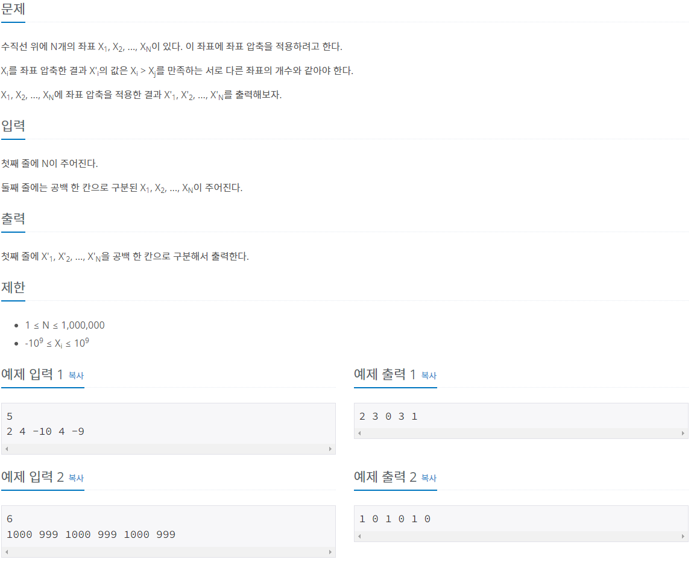The width and height of the screenshot is (691, 565).
Task: Click right scroll arrow of example input 2
Action: pos(330,552)
